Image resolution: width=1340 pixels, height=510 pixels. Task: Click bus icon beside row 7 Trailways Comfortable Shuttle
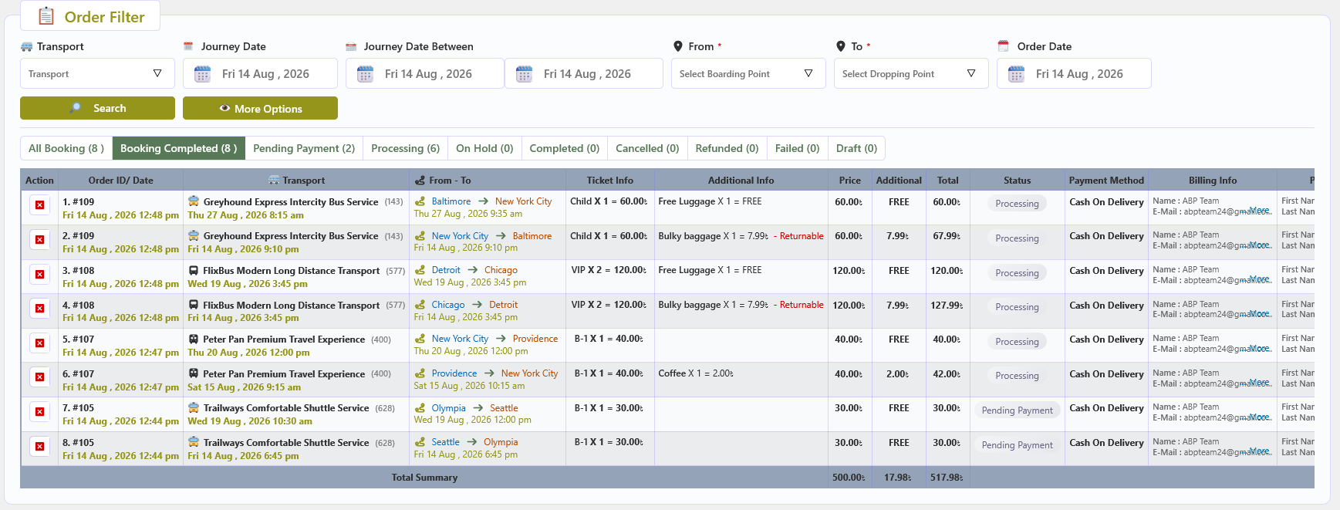pyautogui.click(x=194, y=407)
